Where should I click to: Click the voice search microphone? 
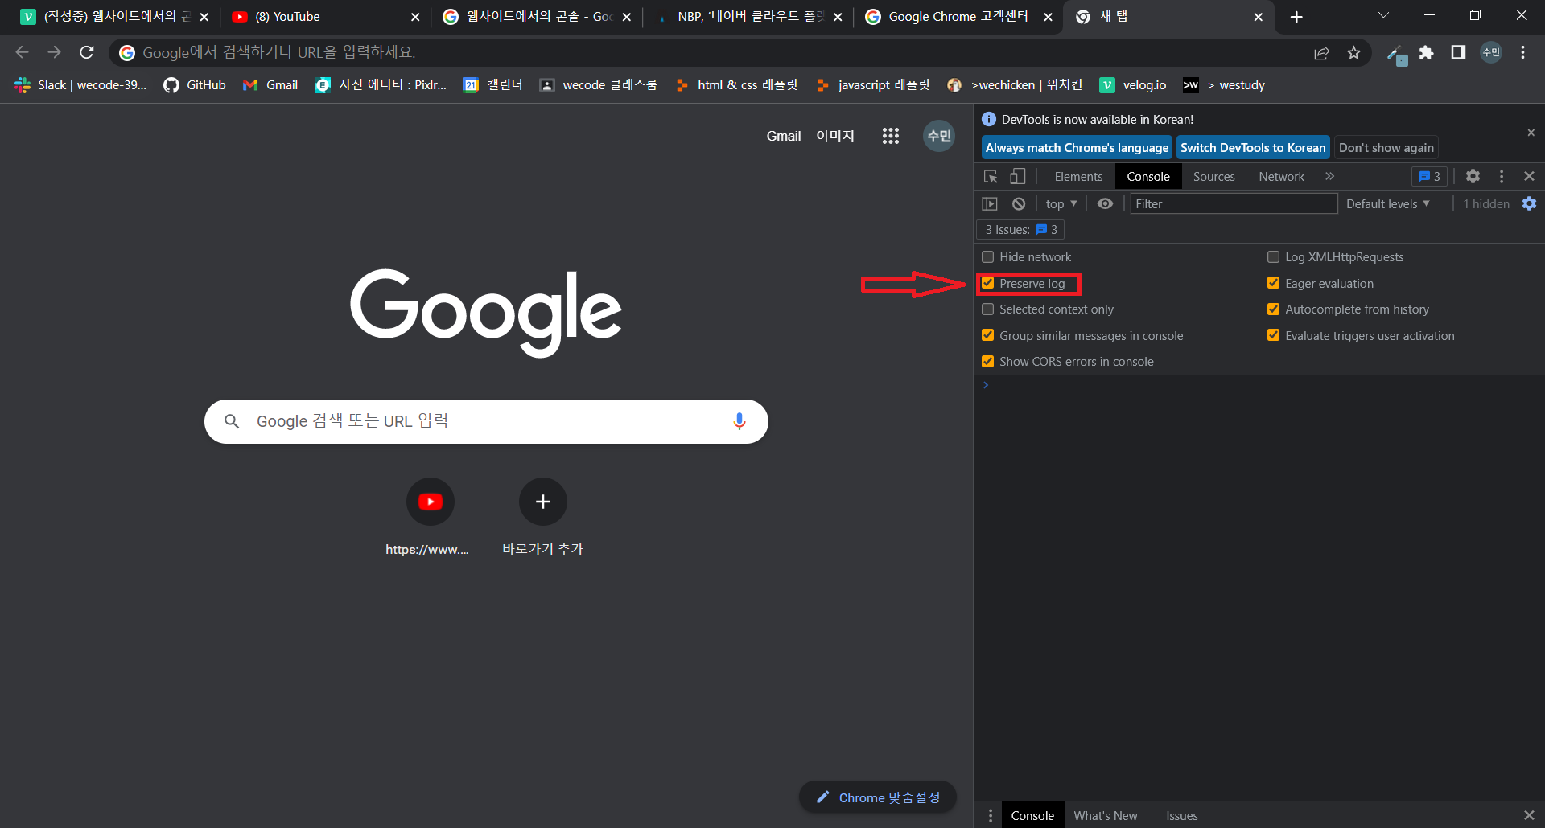pyautogui.click(x=739, y=421)
